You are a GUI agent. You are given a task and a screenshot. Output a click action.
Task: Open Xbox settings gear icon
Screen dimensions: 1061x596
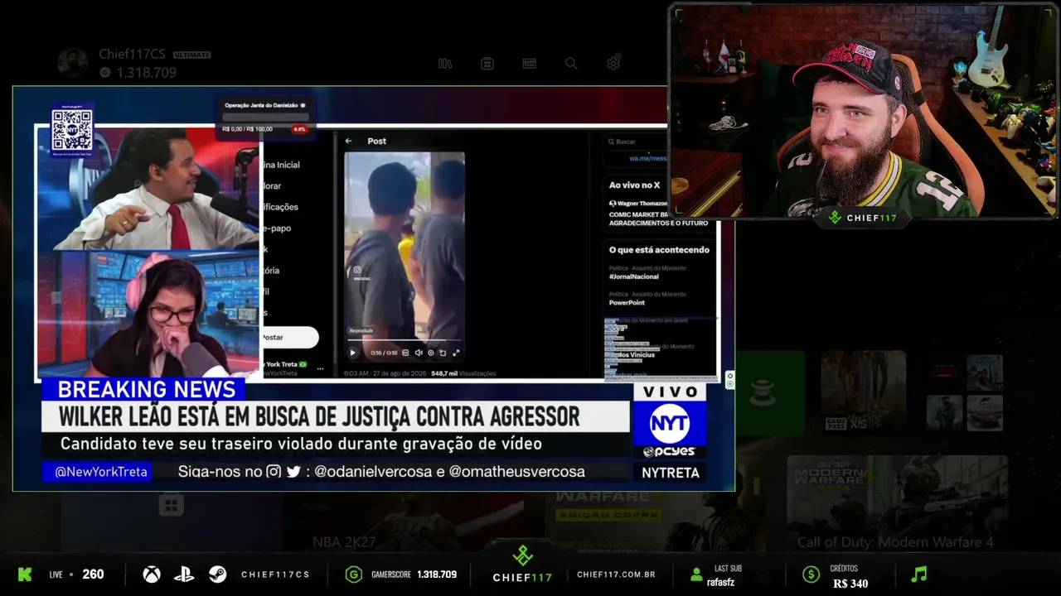pyautogui.click(x=613, y=63)
